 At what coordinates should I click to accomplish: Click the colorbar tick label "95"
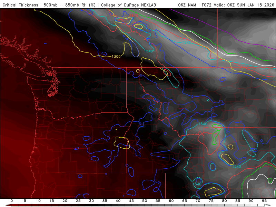(264, 201)
